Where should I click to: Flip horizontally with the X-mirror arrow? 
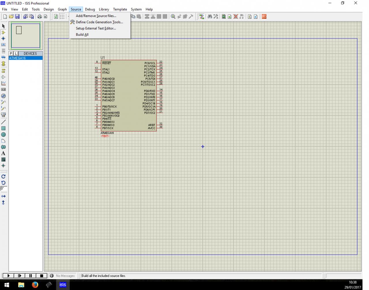(x=3, y=196)
